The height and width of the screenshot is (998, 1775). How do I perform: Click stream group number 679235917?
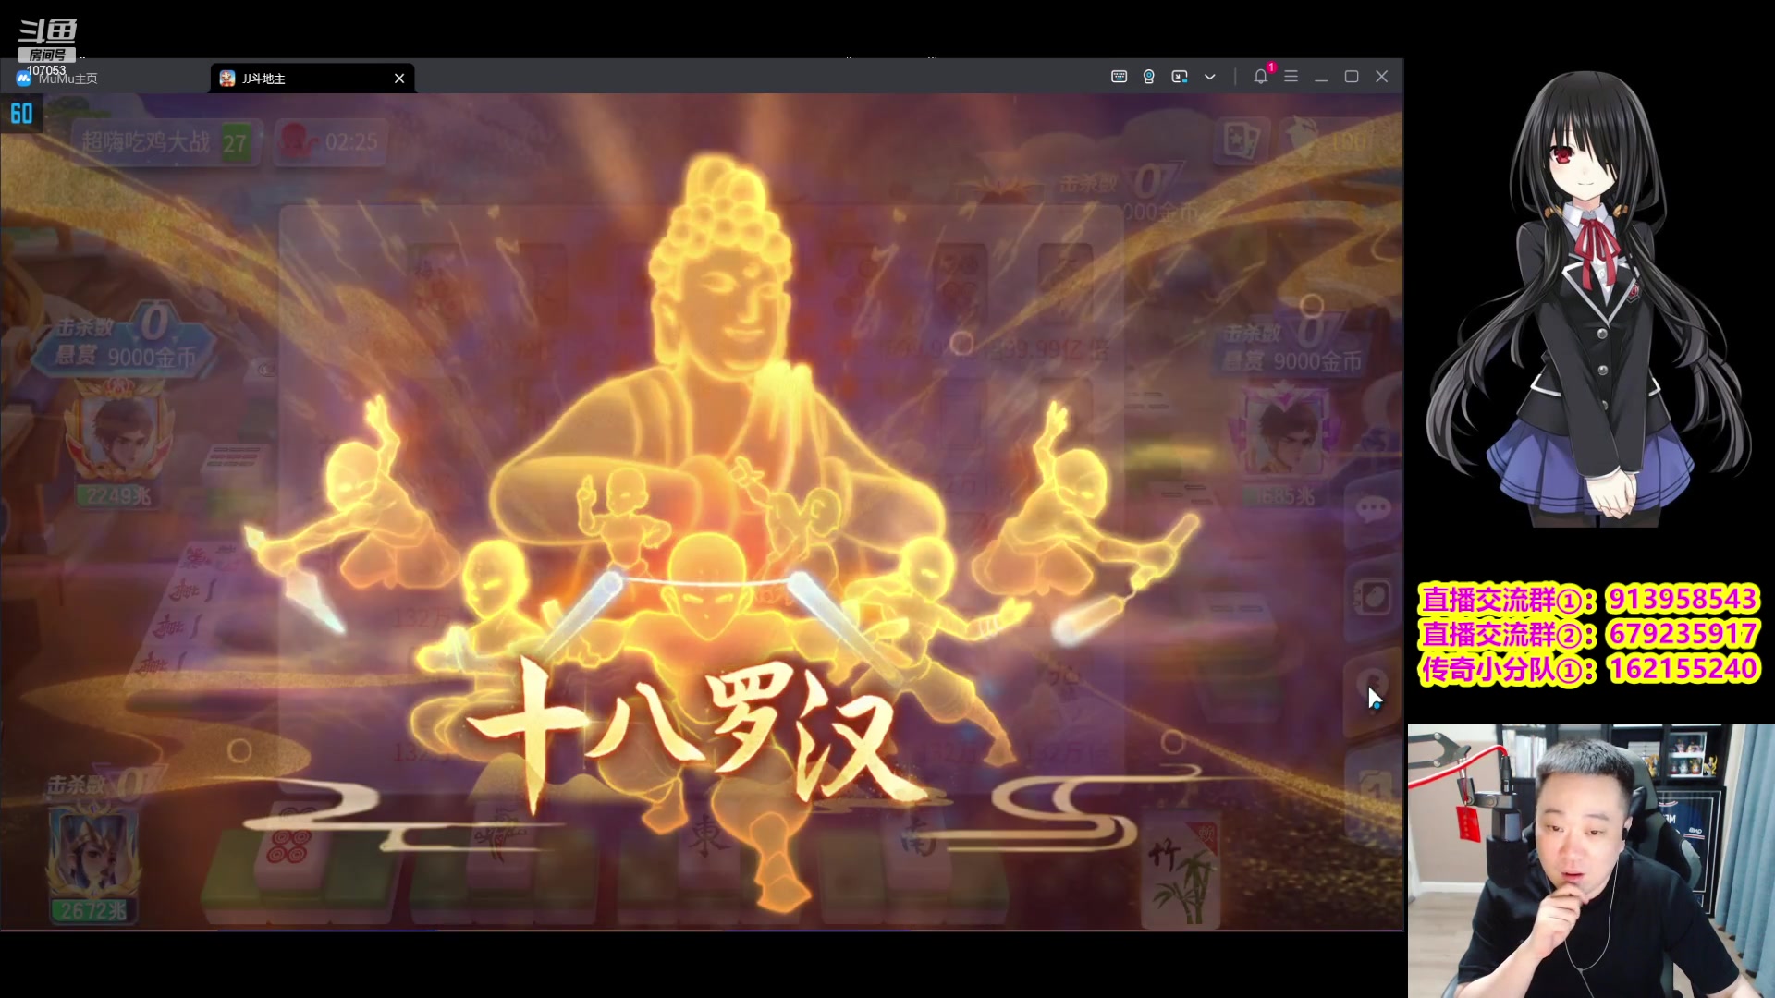[1682, 634]
